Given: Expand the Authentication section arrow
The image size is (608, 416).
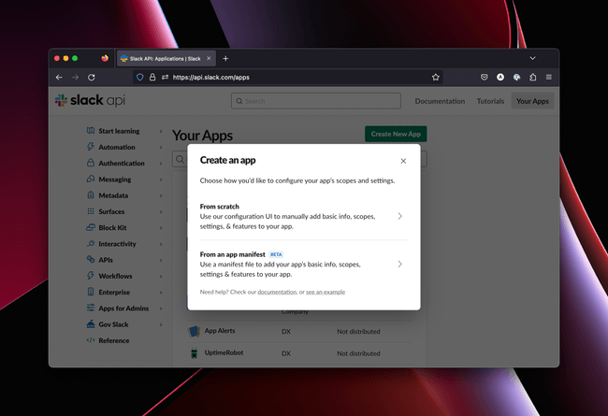Looking at the screenshot, I should point(161,164).
